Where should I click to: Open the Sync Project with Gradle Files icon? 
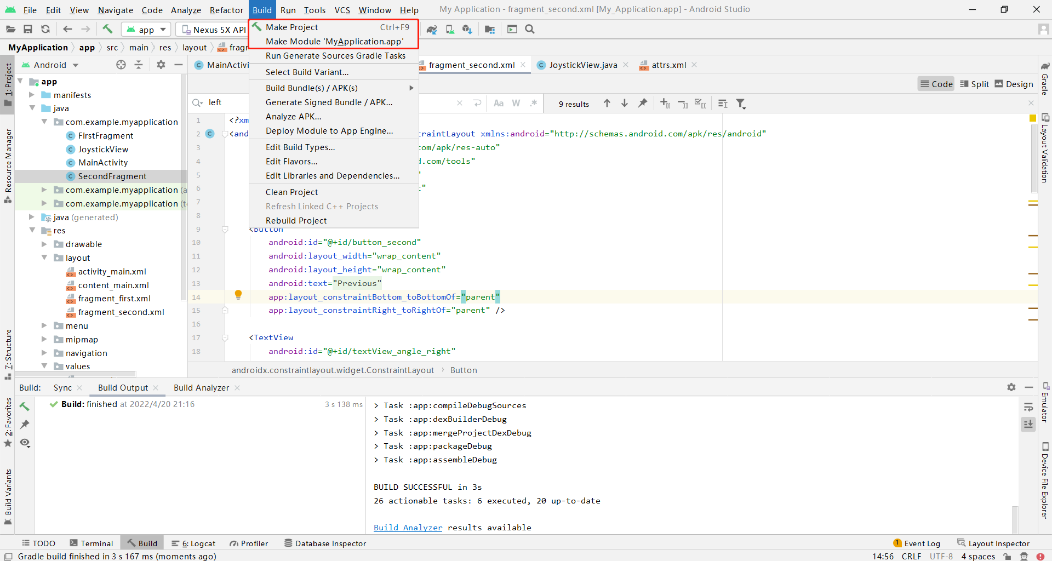click(x=431, y=29)
